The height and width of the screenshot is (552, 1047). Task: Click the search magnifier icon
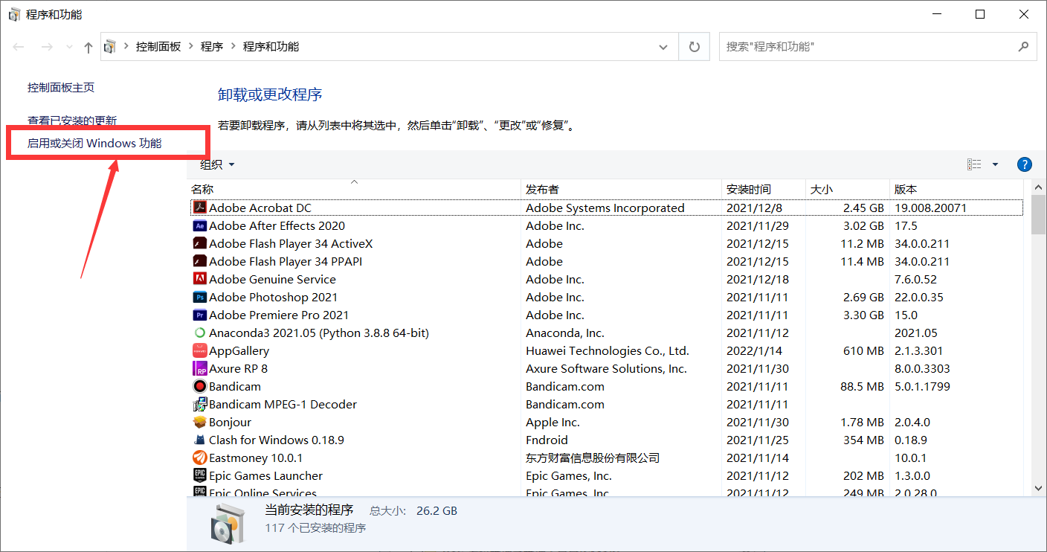[x=1023, y=46]
